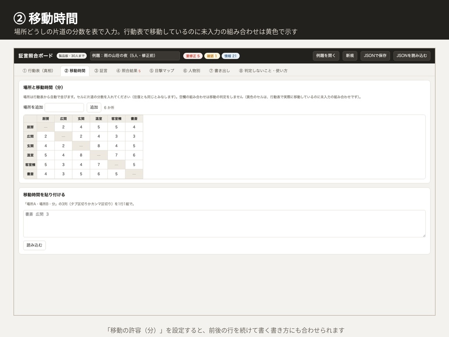Click the 広間 row, 温室 column cell

tap(99, 136)
